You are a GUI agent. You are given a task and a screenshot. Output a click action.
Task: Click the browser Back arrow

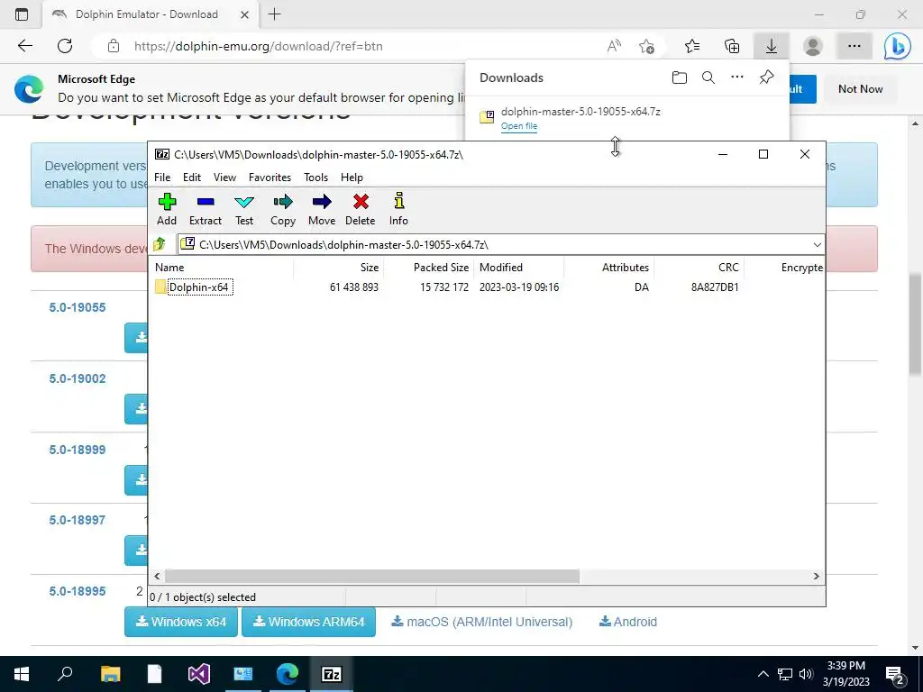[x=25, y=46]
